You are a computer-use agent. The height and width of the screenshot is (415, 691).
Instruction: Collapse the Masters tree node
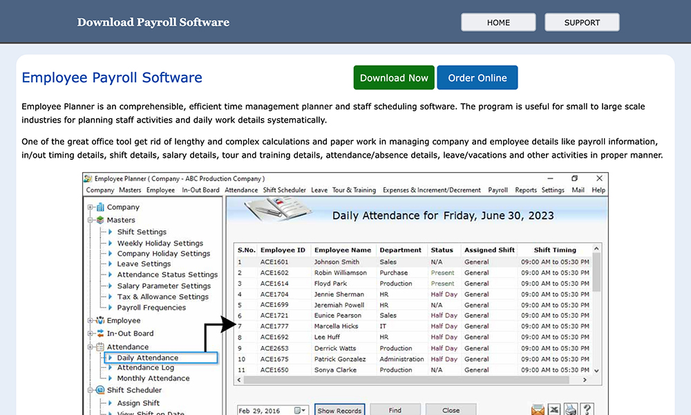click(91, 220)
